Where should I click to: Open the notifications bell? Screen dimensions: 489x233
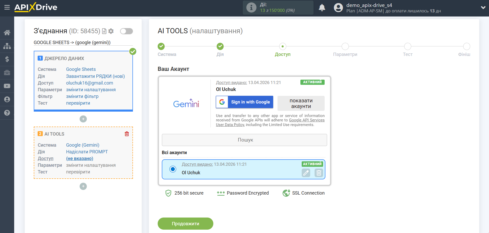322,8
